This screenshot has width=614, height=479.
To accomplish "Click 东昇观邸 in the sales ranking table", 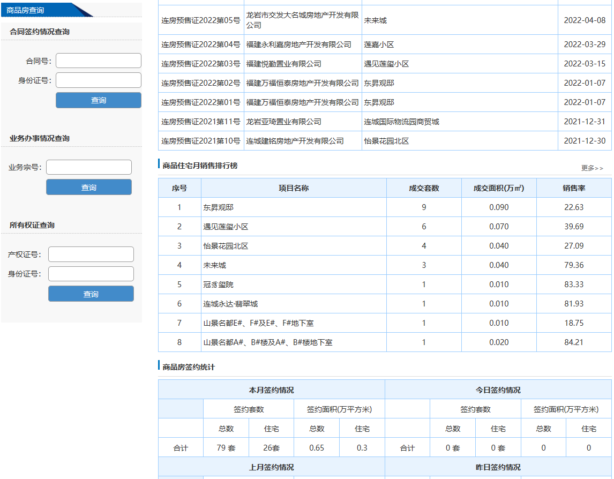I will pyautogui.click(x=218, y=207).
